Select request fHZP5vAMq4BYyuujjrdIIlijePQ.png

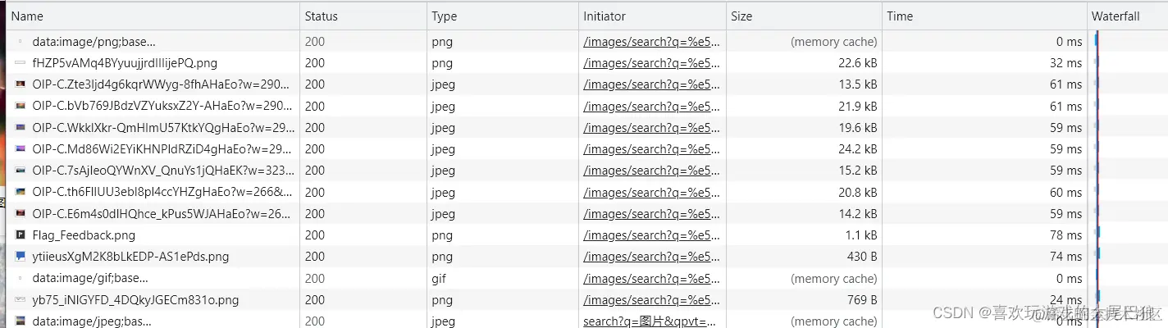point(125,63)
